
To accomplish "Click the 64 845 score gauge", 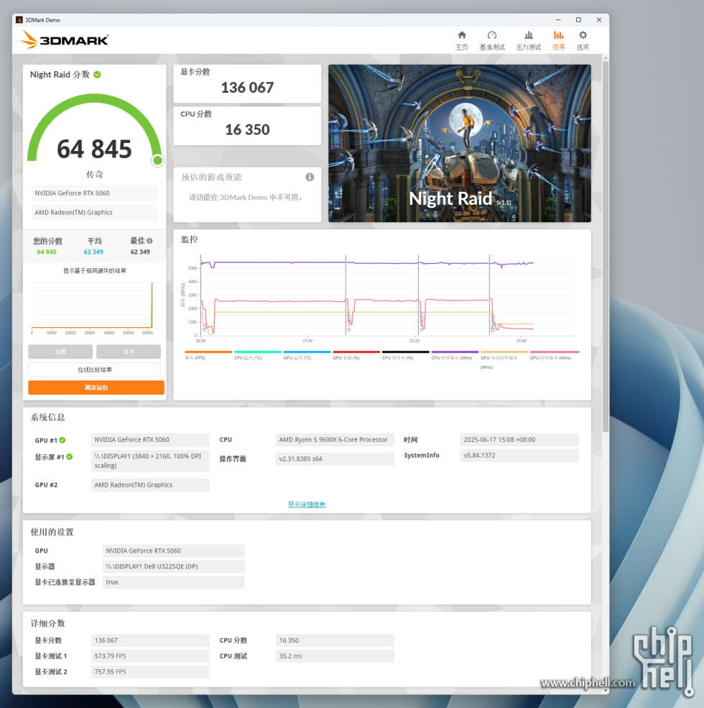I will pos(95,131).
